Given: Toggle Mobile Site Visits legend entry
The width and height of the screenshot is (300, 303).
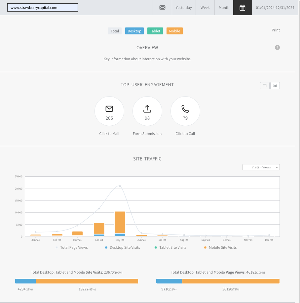Looking at the screenshot, I should pos(220,247).
